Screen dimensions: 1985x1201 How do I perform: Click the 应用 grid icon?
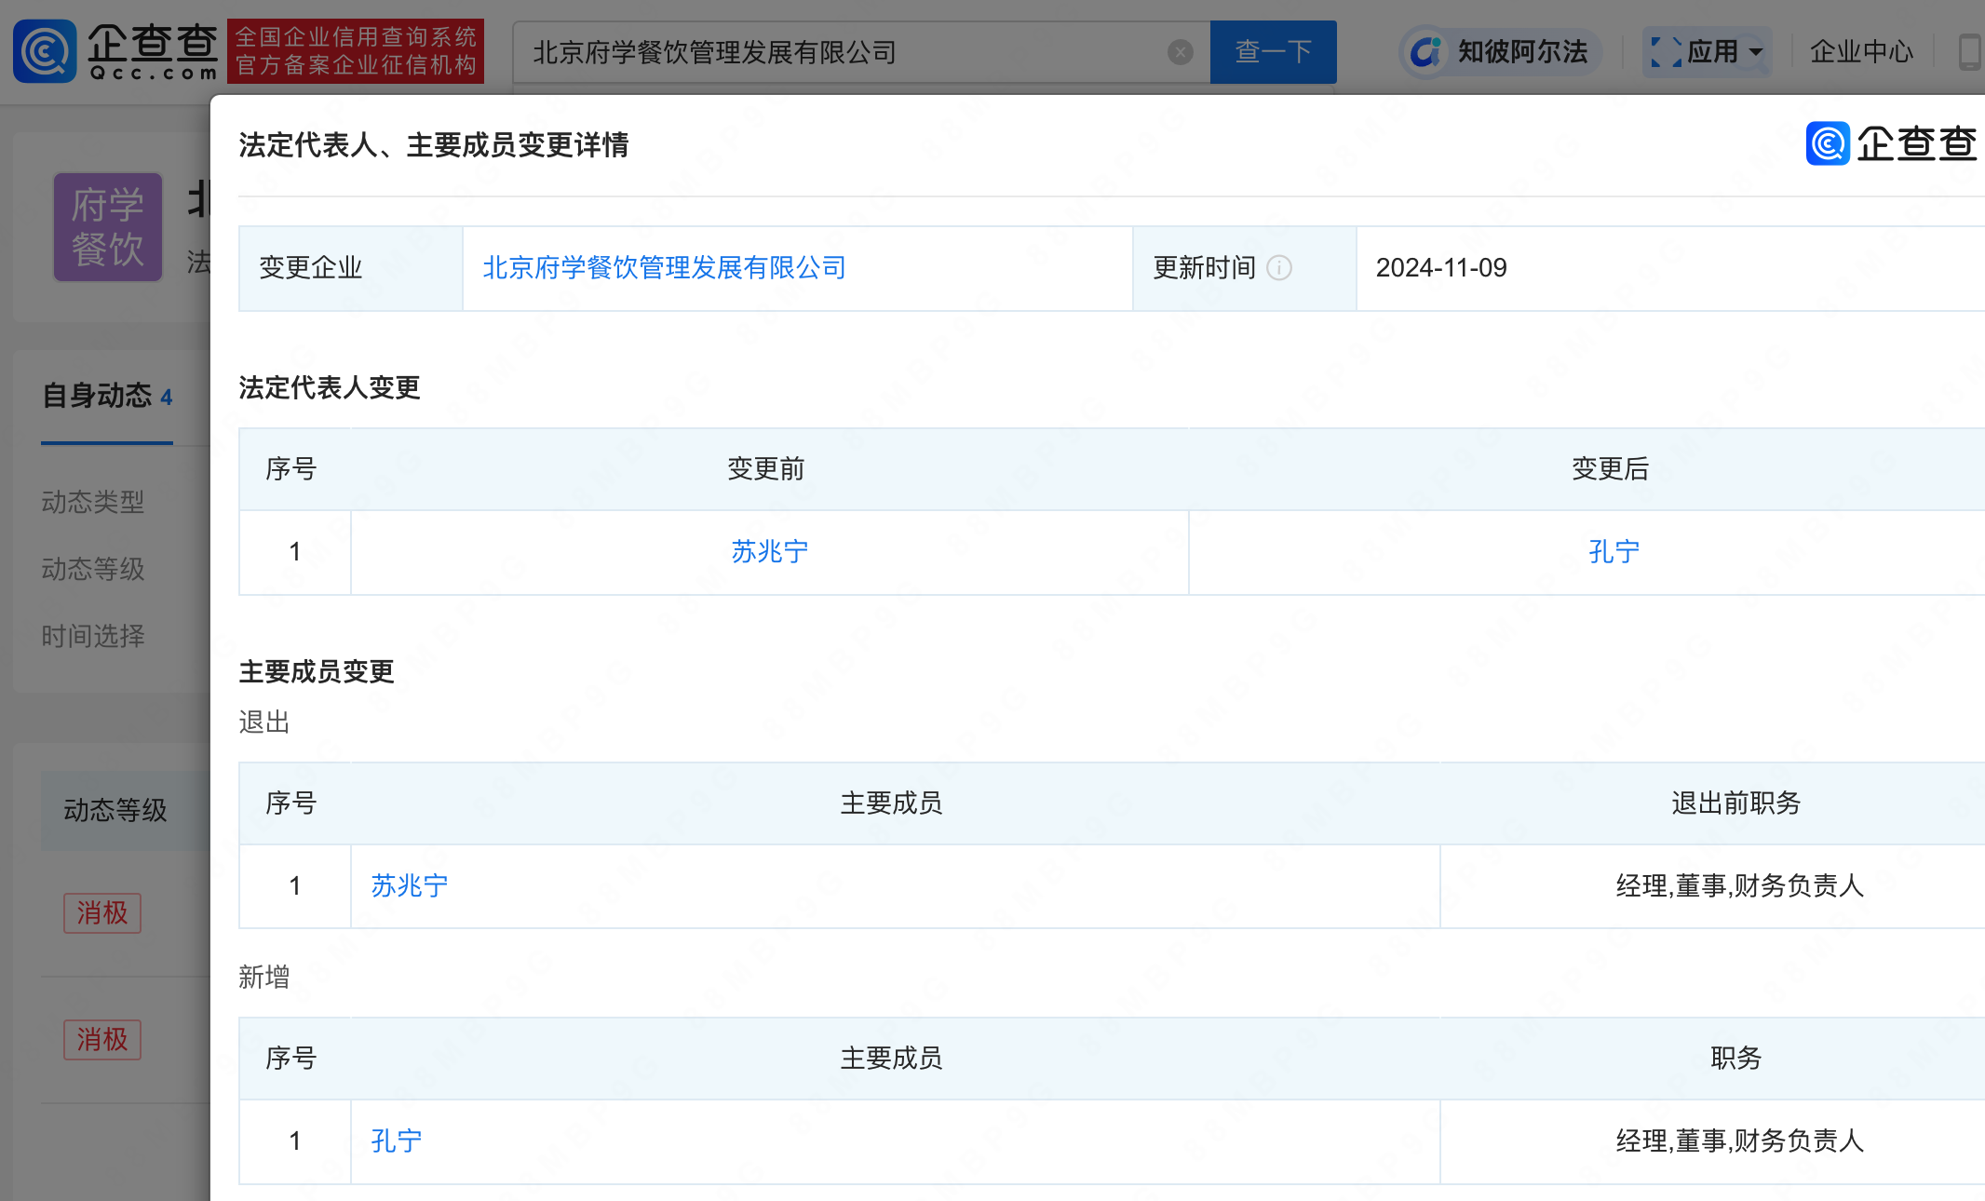coord(1666,51)
